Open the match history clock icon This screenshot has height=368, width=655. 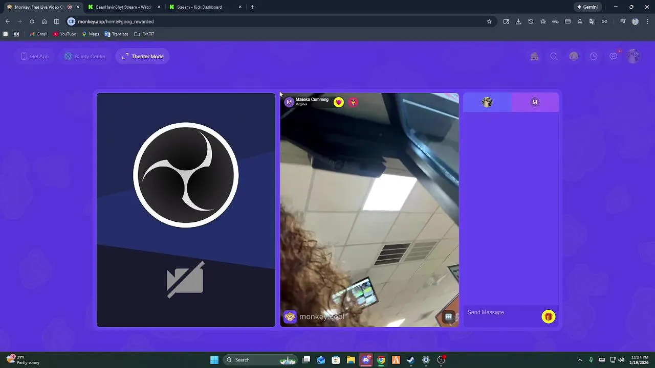pos(594,56)
